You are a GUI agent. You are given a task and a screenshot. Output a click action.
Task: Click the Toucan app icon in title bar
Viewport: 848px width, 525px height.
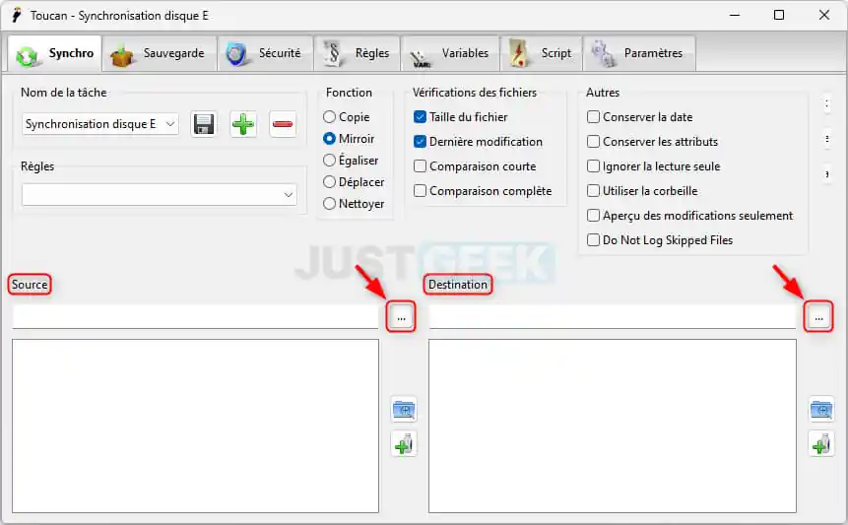point(18,15)
